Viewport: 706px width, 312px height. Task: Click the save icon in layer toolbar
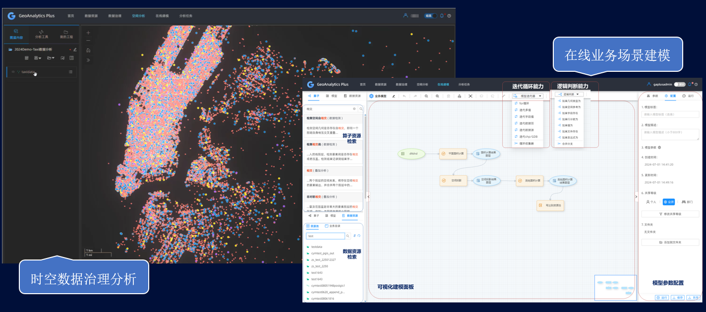(27, 58)
